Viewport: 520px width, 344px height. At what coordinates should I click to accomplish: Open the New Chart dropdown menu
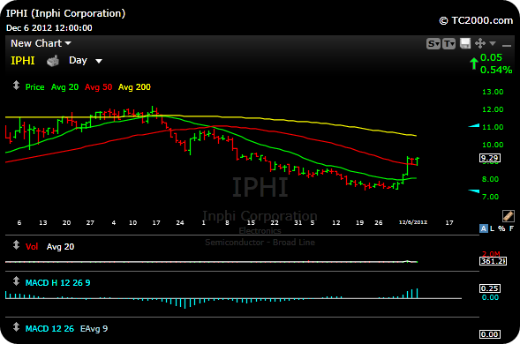(x=41, y=43)
